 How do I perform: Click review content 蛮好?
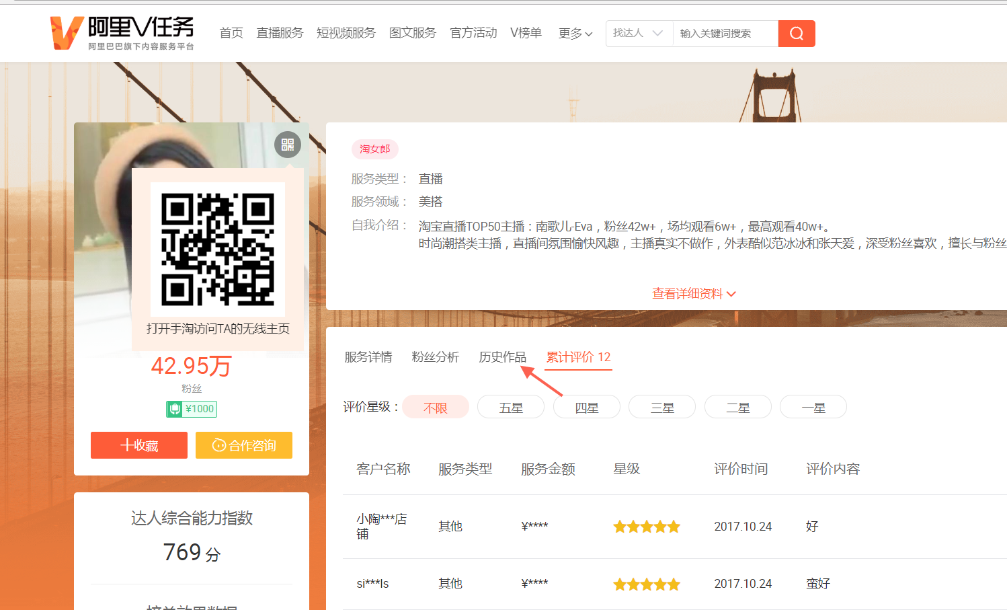tap(818, 584)
